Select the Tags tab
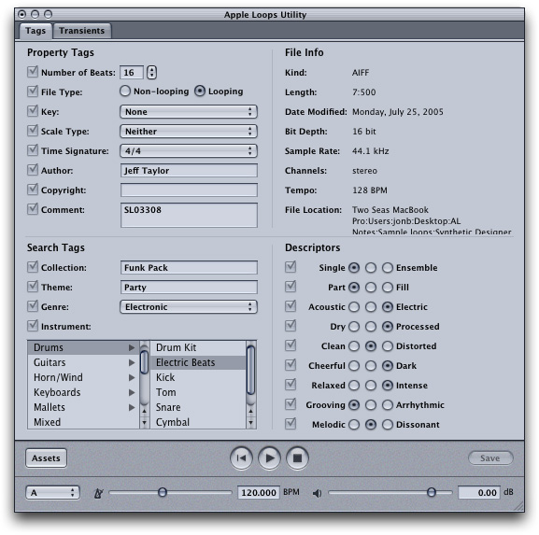539x535 pixels. [35, 31]
